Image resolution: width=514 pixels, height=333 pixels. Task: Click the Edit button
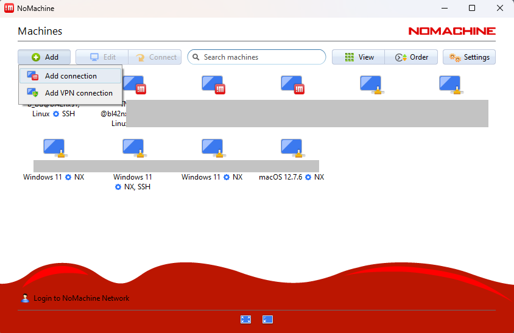[x=102, y=57]
